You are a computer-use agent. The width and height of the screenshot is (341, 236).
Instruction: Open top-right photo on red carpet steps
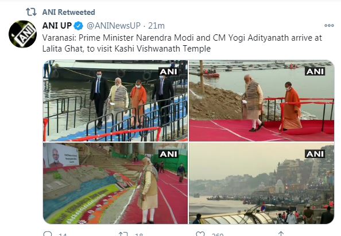point(261,101)
